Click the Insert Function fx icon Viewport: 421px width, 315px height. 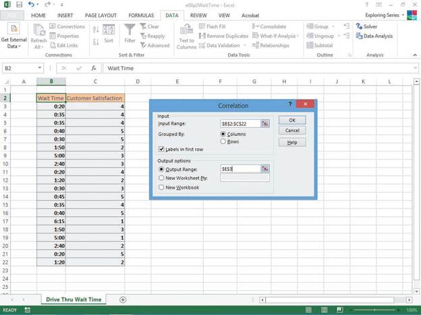tap(94, 68)
